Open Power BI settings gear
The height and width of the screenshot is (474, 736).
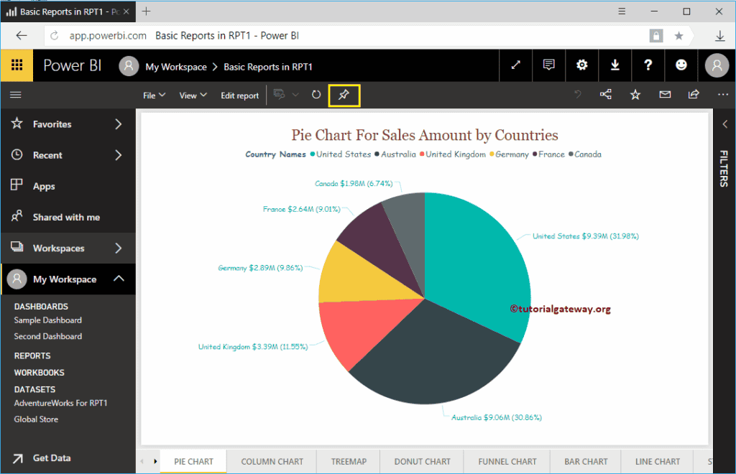click(581, 65)
